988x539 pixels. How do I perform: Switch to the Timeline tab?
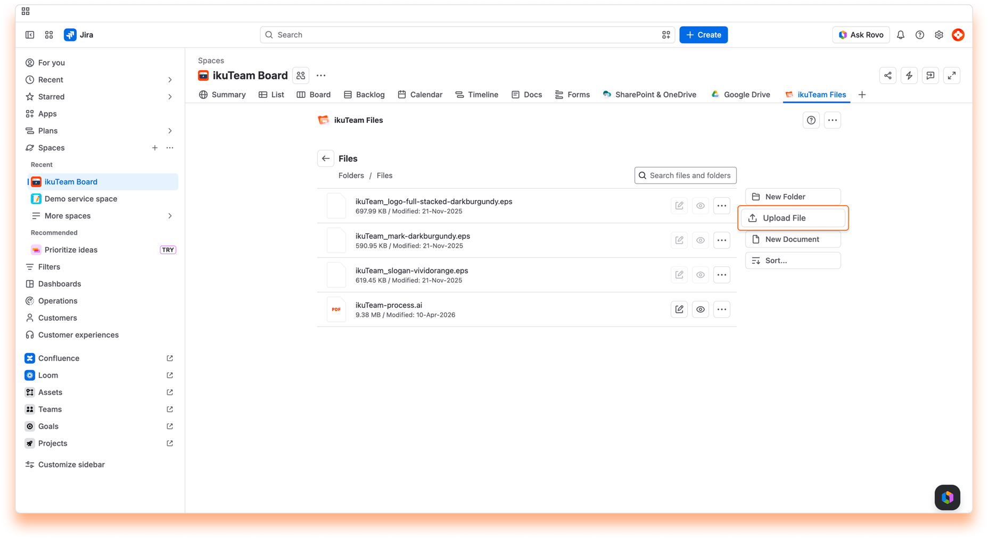pos(477,95)
